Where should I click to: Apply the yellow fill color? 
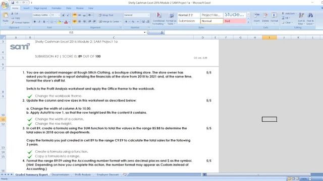click(59, 22)
